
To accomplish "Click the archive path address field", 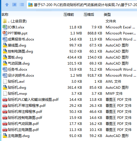I will pyautogui.click(x=82, y=5).
